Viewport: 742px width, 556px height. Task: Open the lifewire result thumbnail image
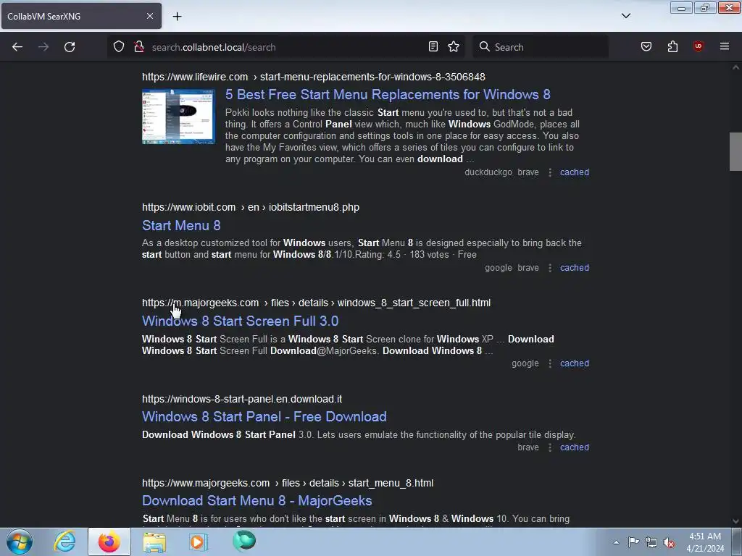click(x=178, y=117)
